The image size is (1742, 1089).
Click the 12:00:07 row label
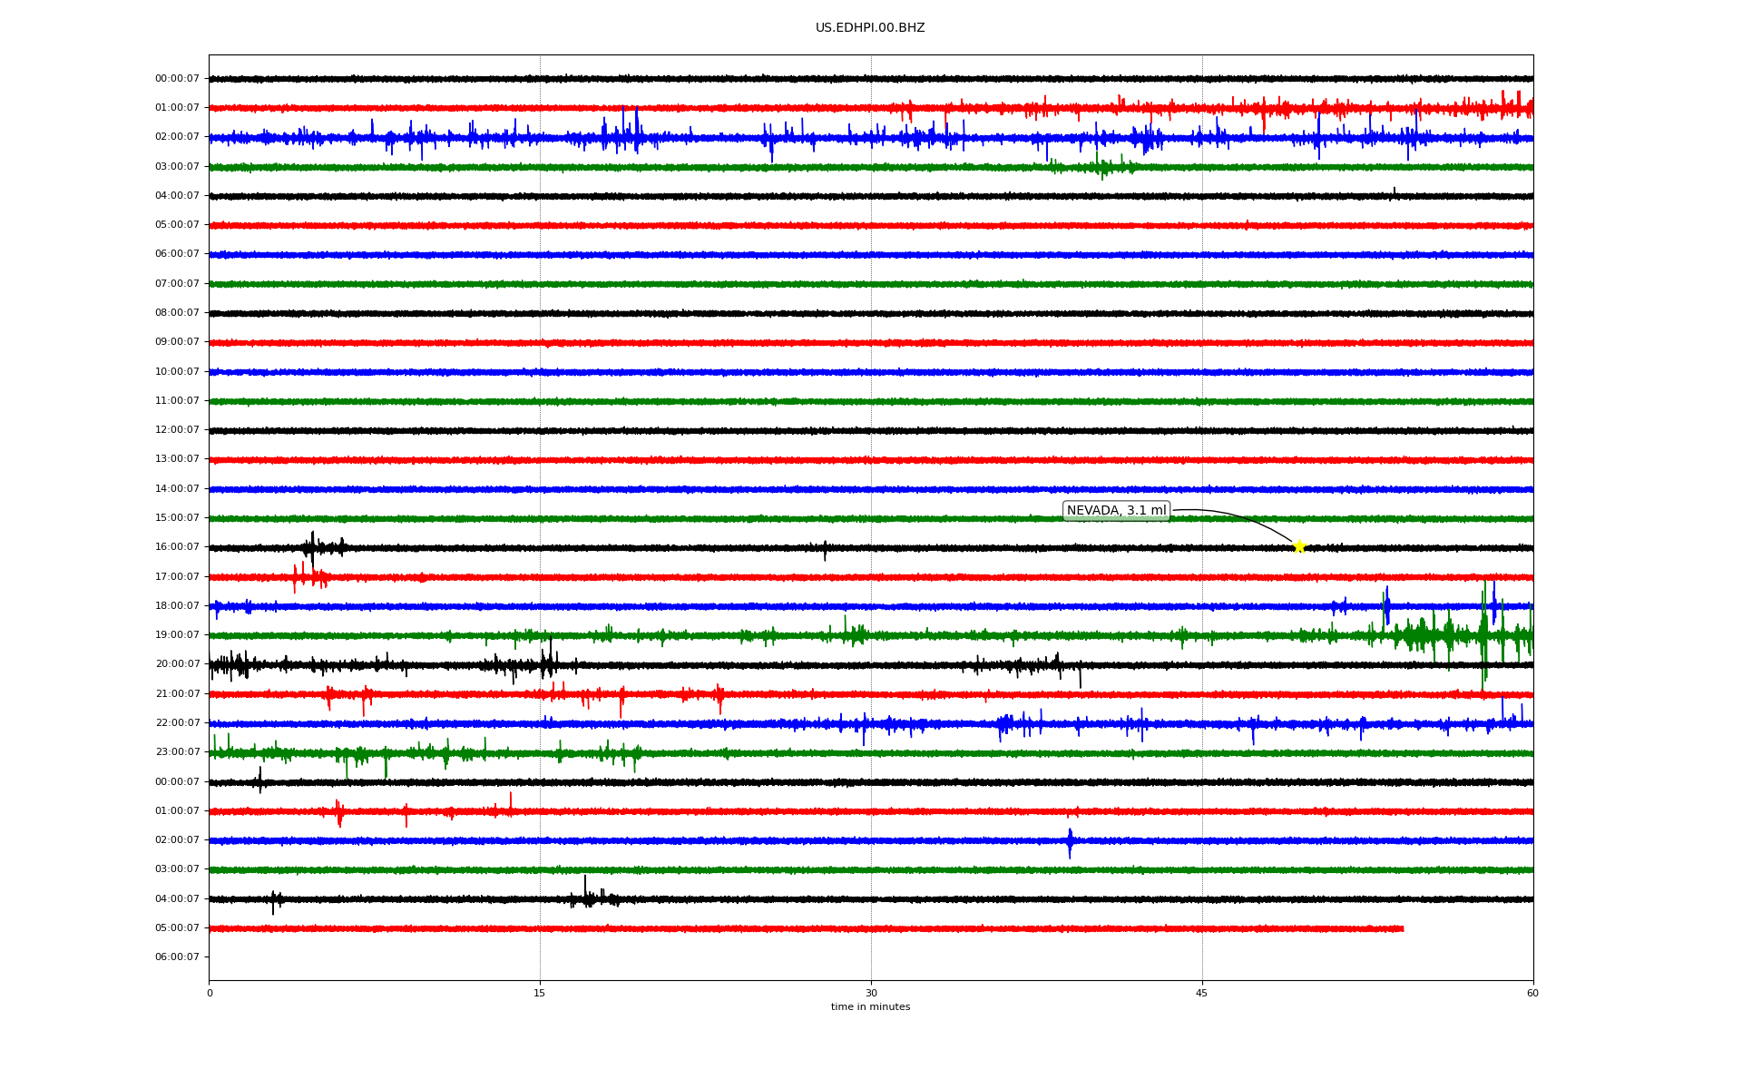coord(177,430)
